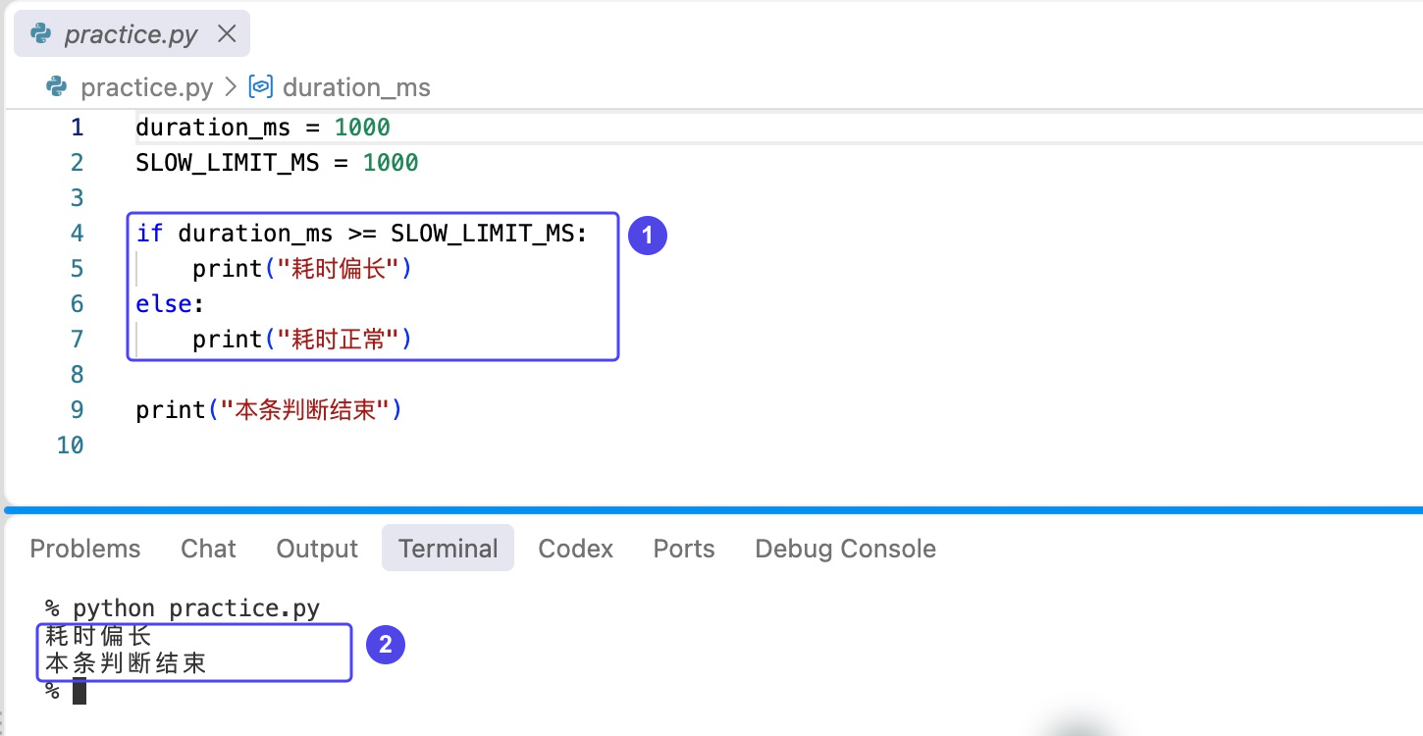This screenshot has height=736, width=1423.
Task: Select the Terminal panel tab
Action: tap(448, 549)
